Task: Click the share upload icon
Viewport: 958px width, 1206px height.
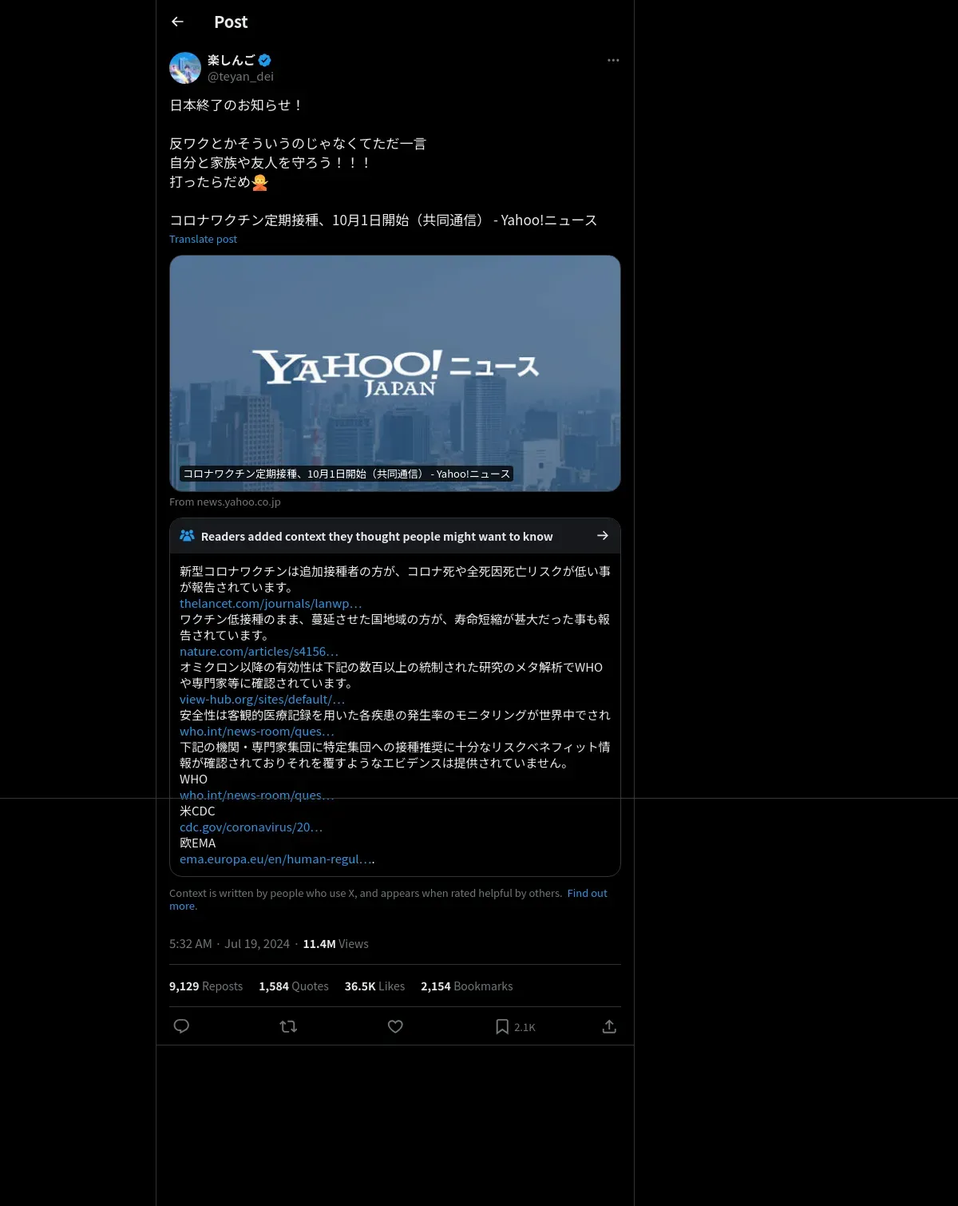Action: 609,1026
